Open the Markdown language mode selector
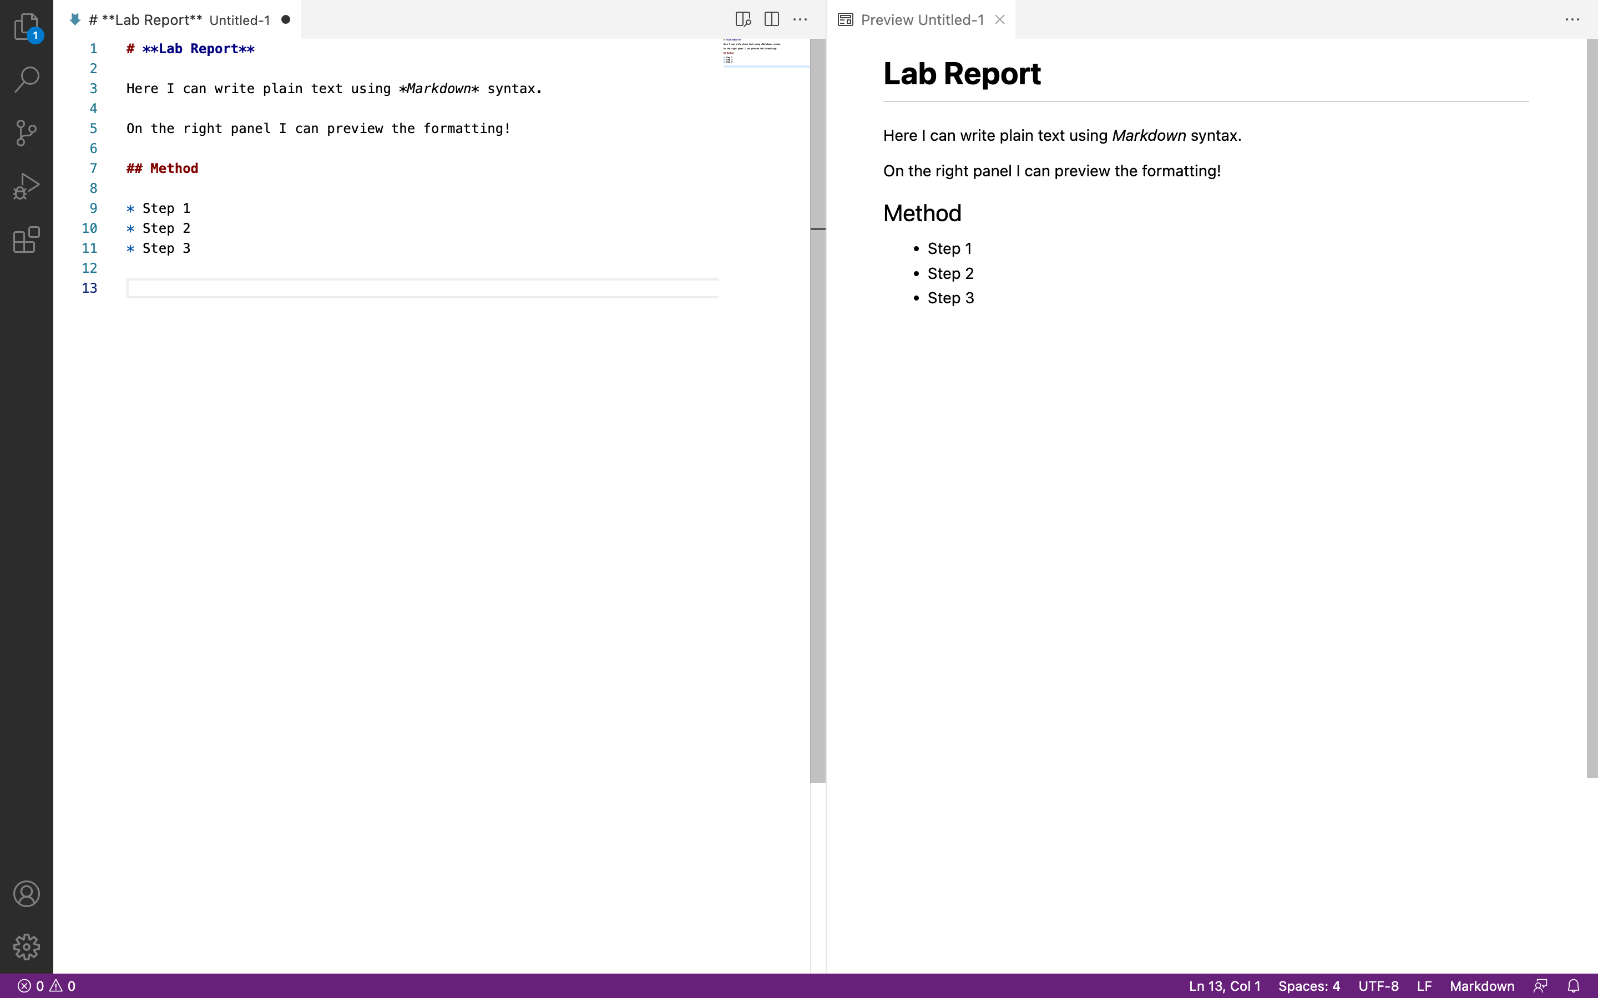 coord(1482,985)
